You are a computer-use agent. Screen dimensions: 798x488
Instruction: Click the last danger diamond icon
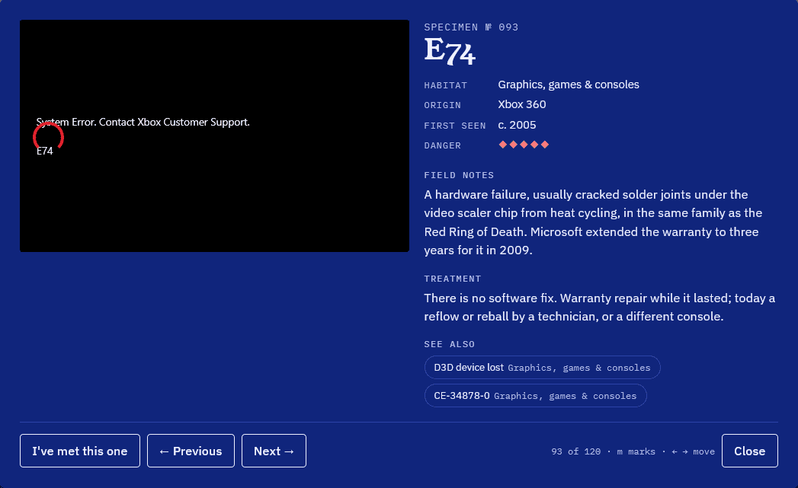[x=544, y=145]
